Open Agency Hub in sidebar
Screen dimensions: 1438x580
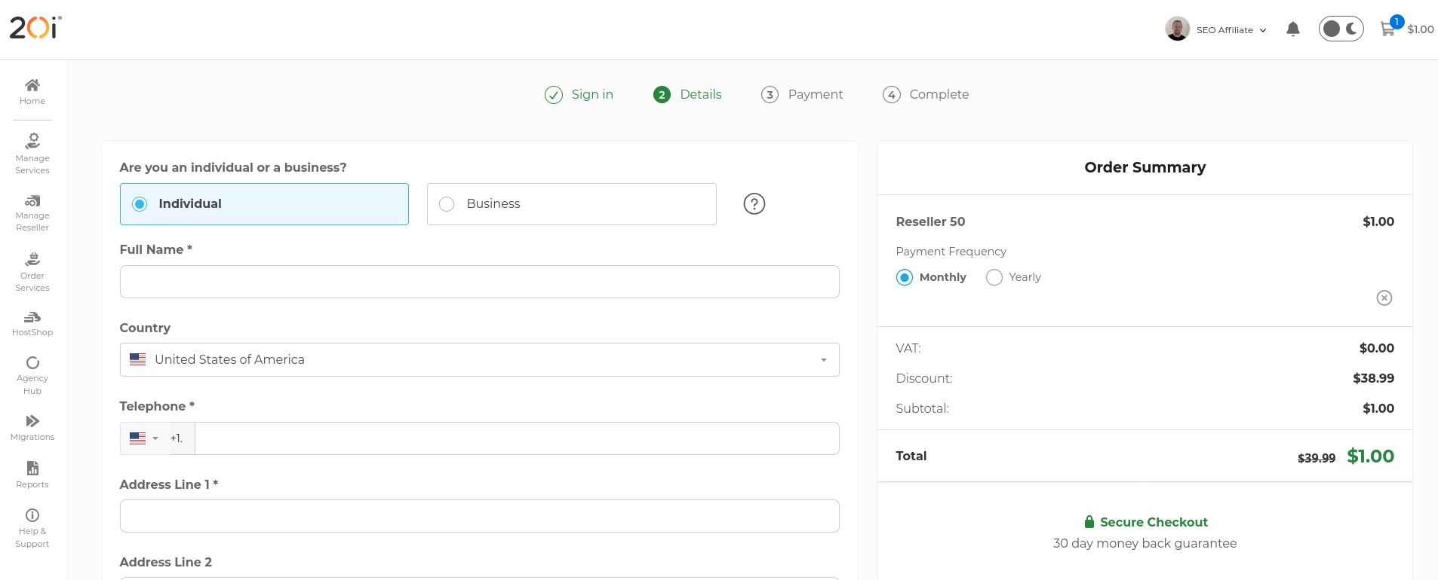coord(32,375)
